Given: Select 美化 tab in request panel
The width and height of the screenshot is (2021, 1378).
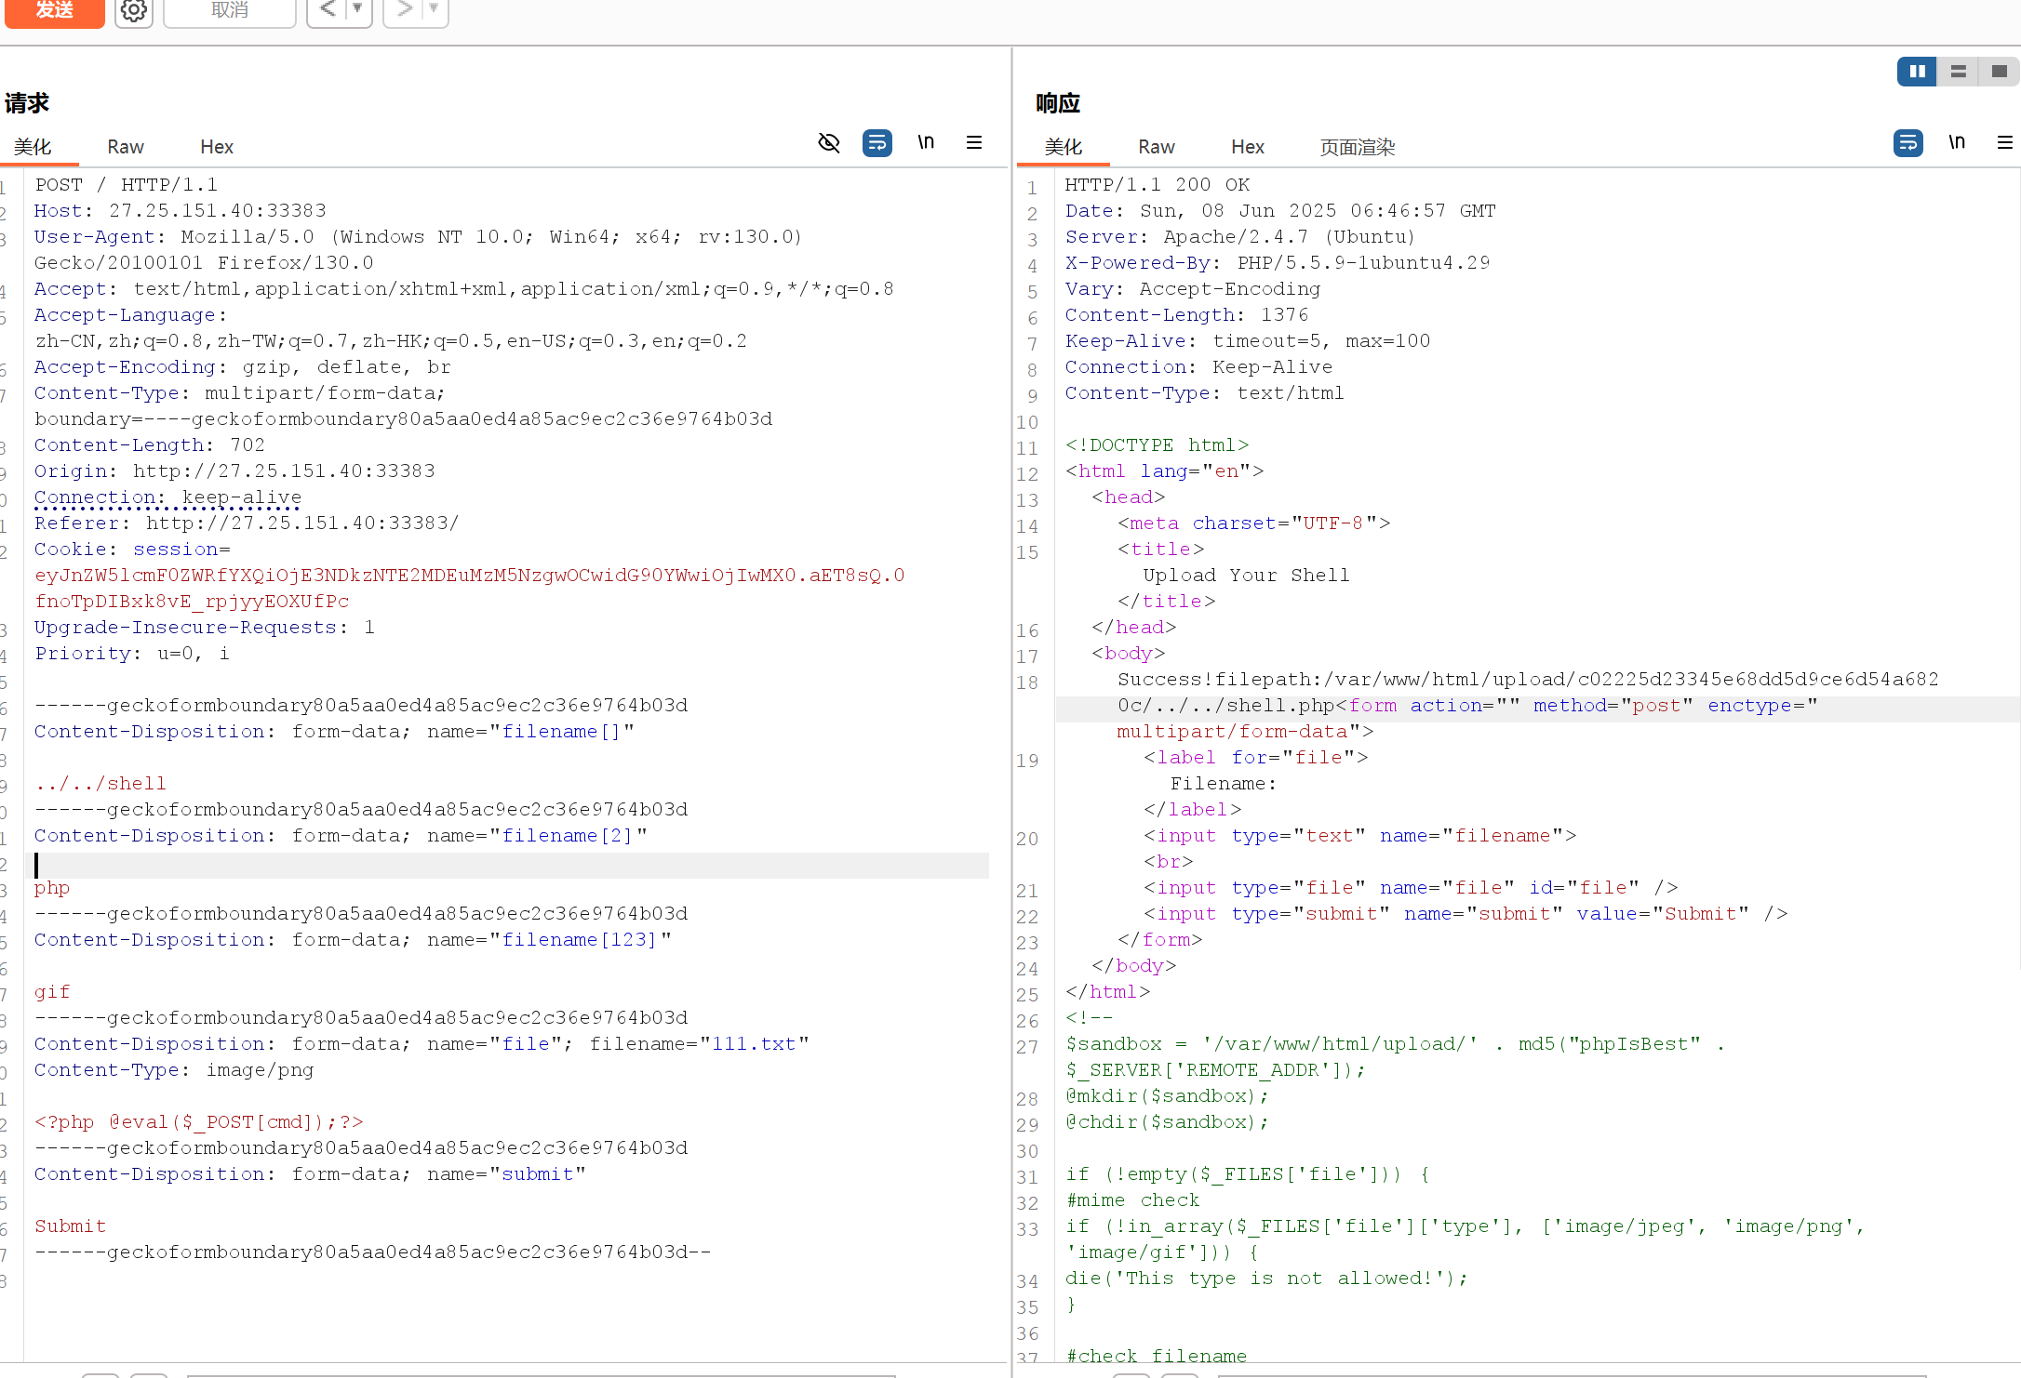Looking at the screenshot, I should coord(33,147).
